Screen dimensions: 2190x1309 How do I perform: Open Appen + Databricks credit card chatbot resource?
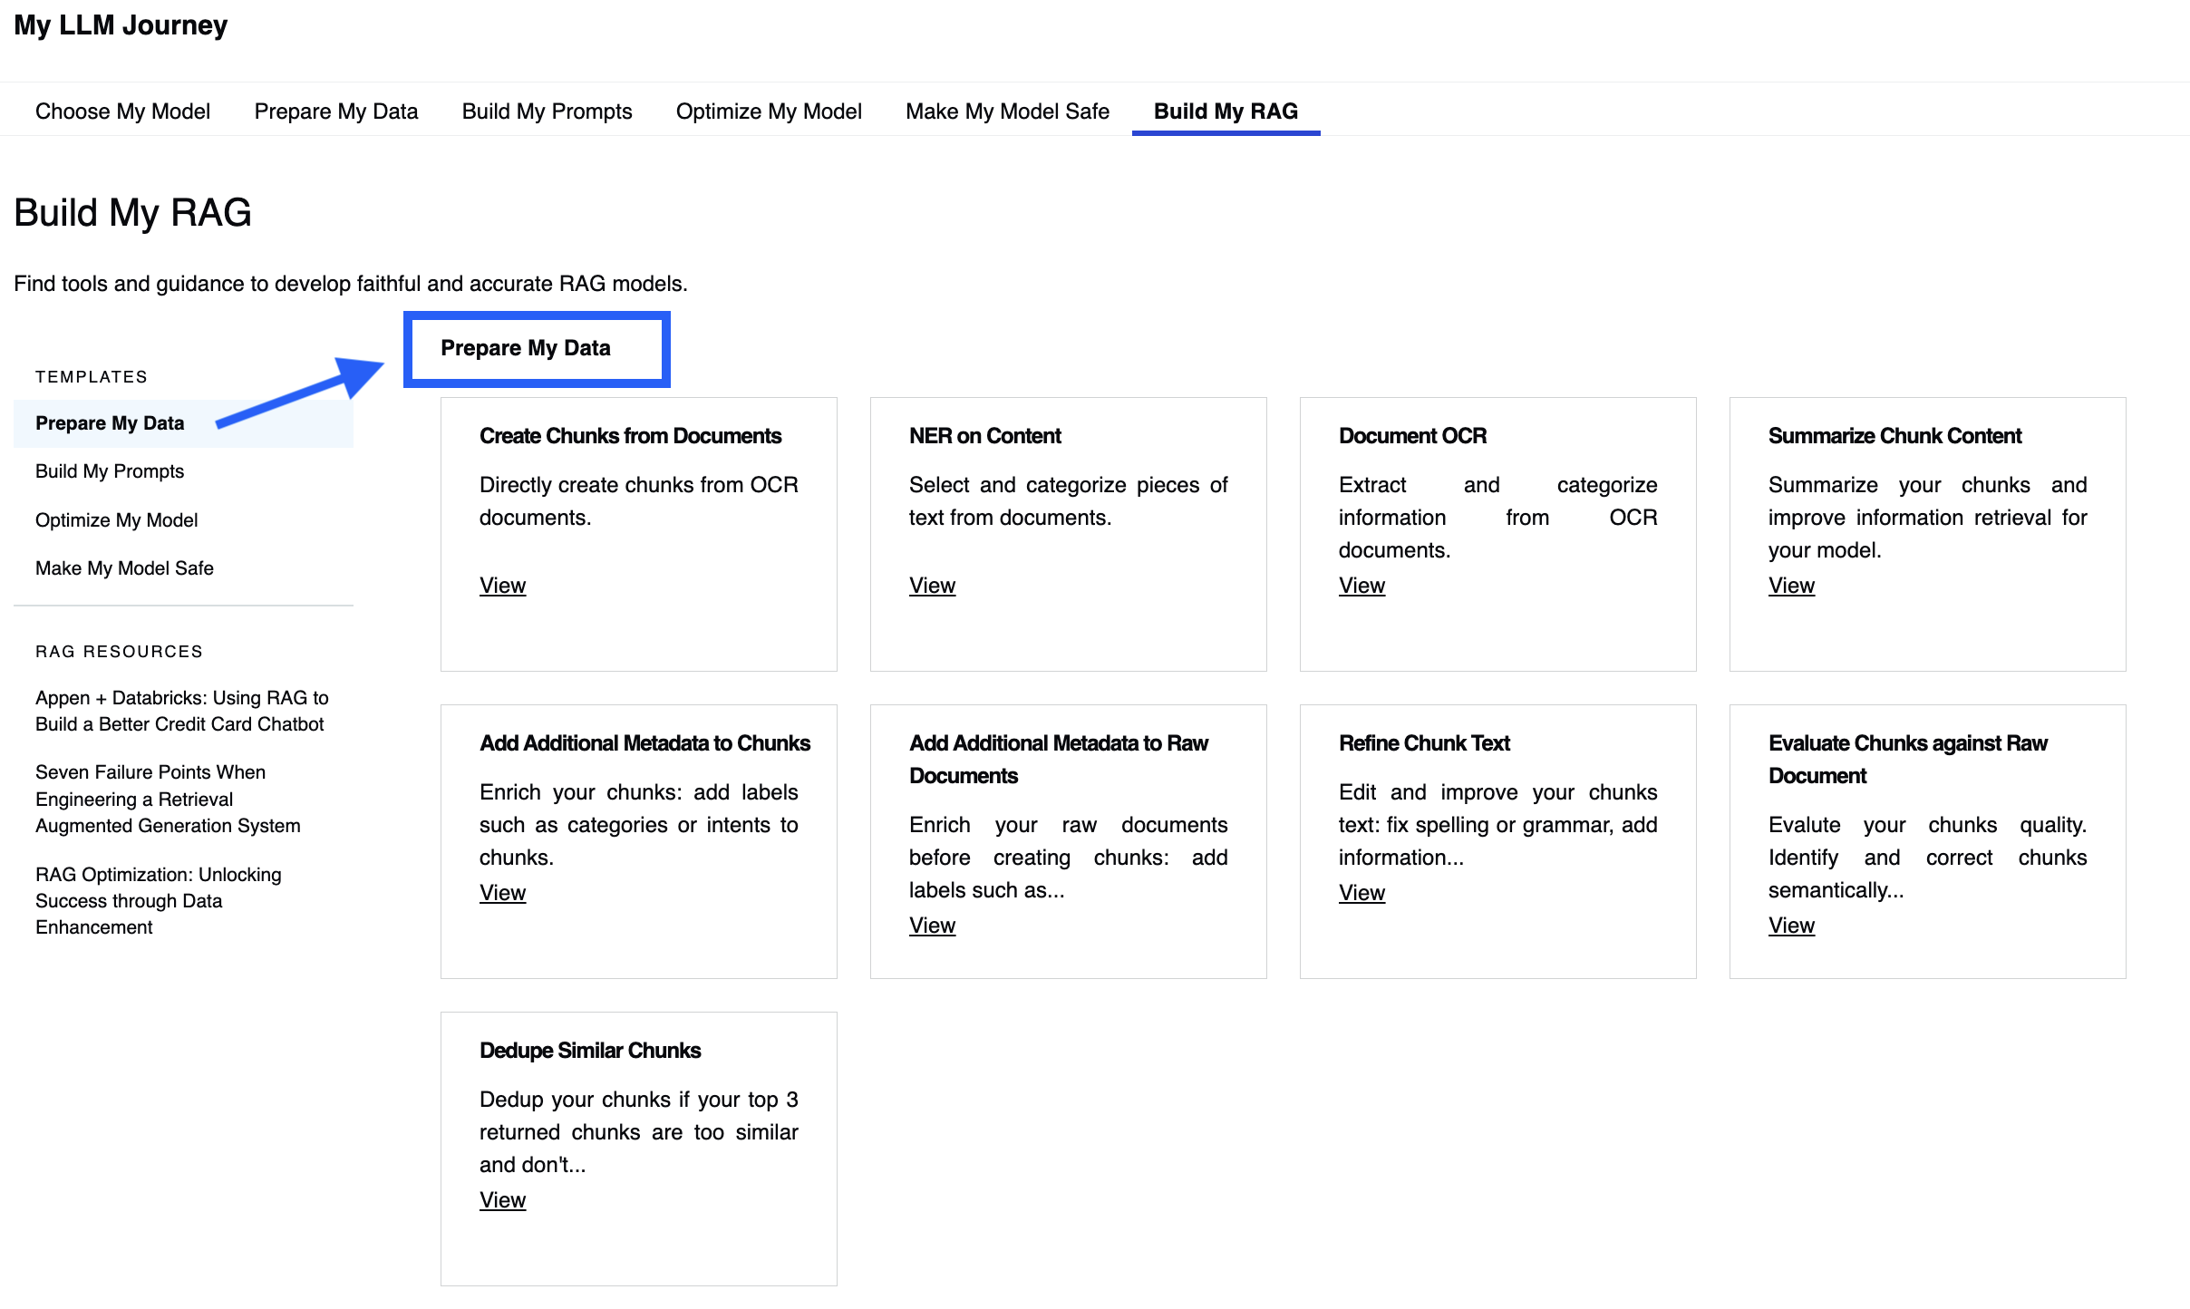coord(181,711)
